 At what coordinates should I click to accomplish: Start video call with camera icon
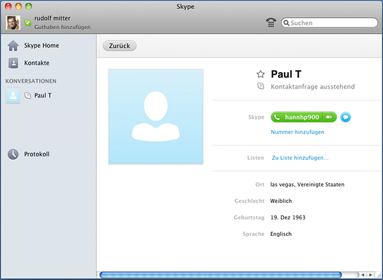329,117
